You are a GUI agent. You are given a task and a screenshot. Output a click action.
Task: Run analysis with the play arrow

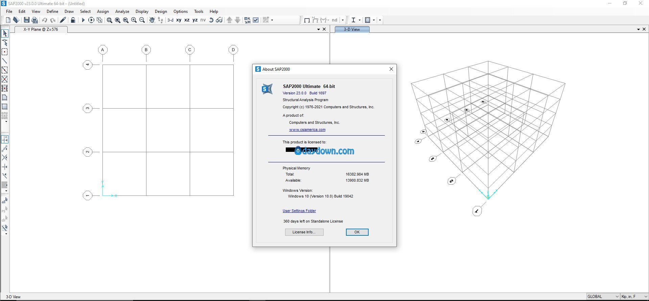pyautogui.click(x=83, y=20)
